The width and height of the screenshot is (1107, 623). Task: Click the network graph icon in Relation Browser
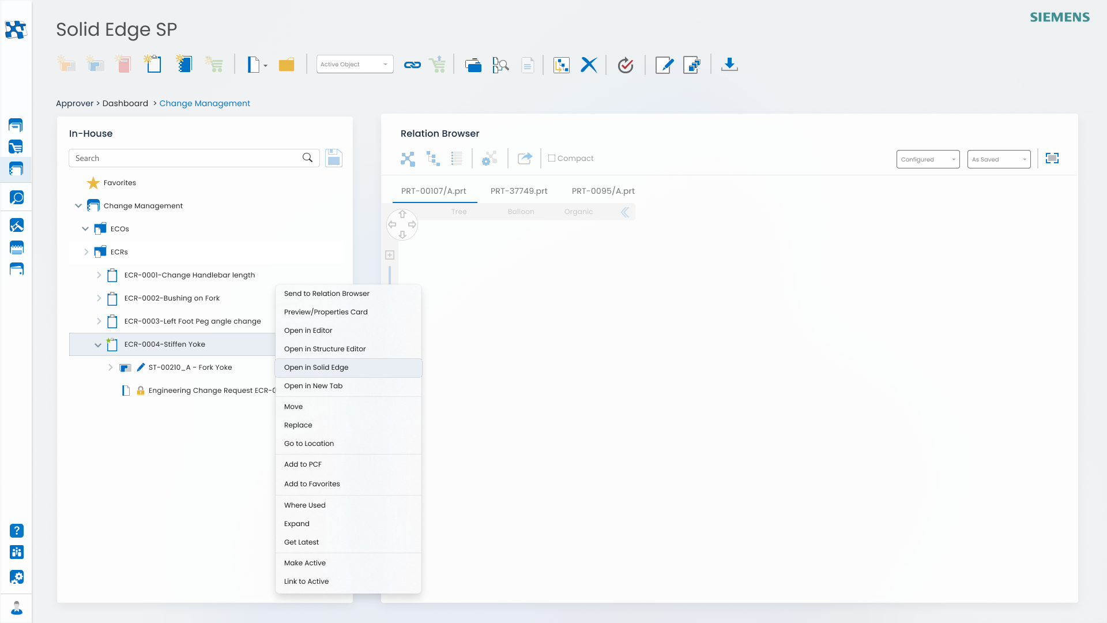click(408, 159)
